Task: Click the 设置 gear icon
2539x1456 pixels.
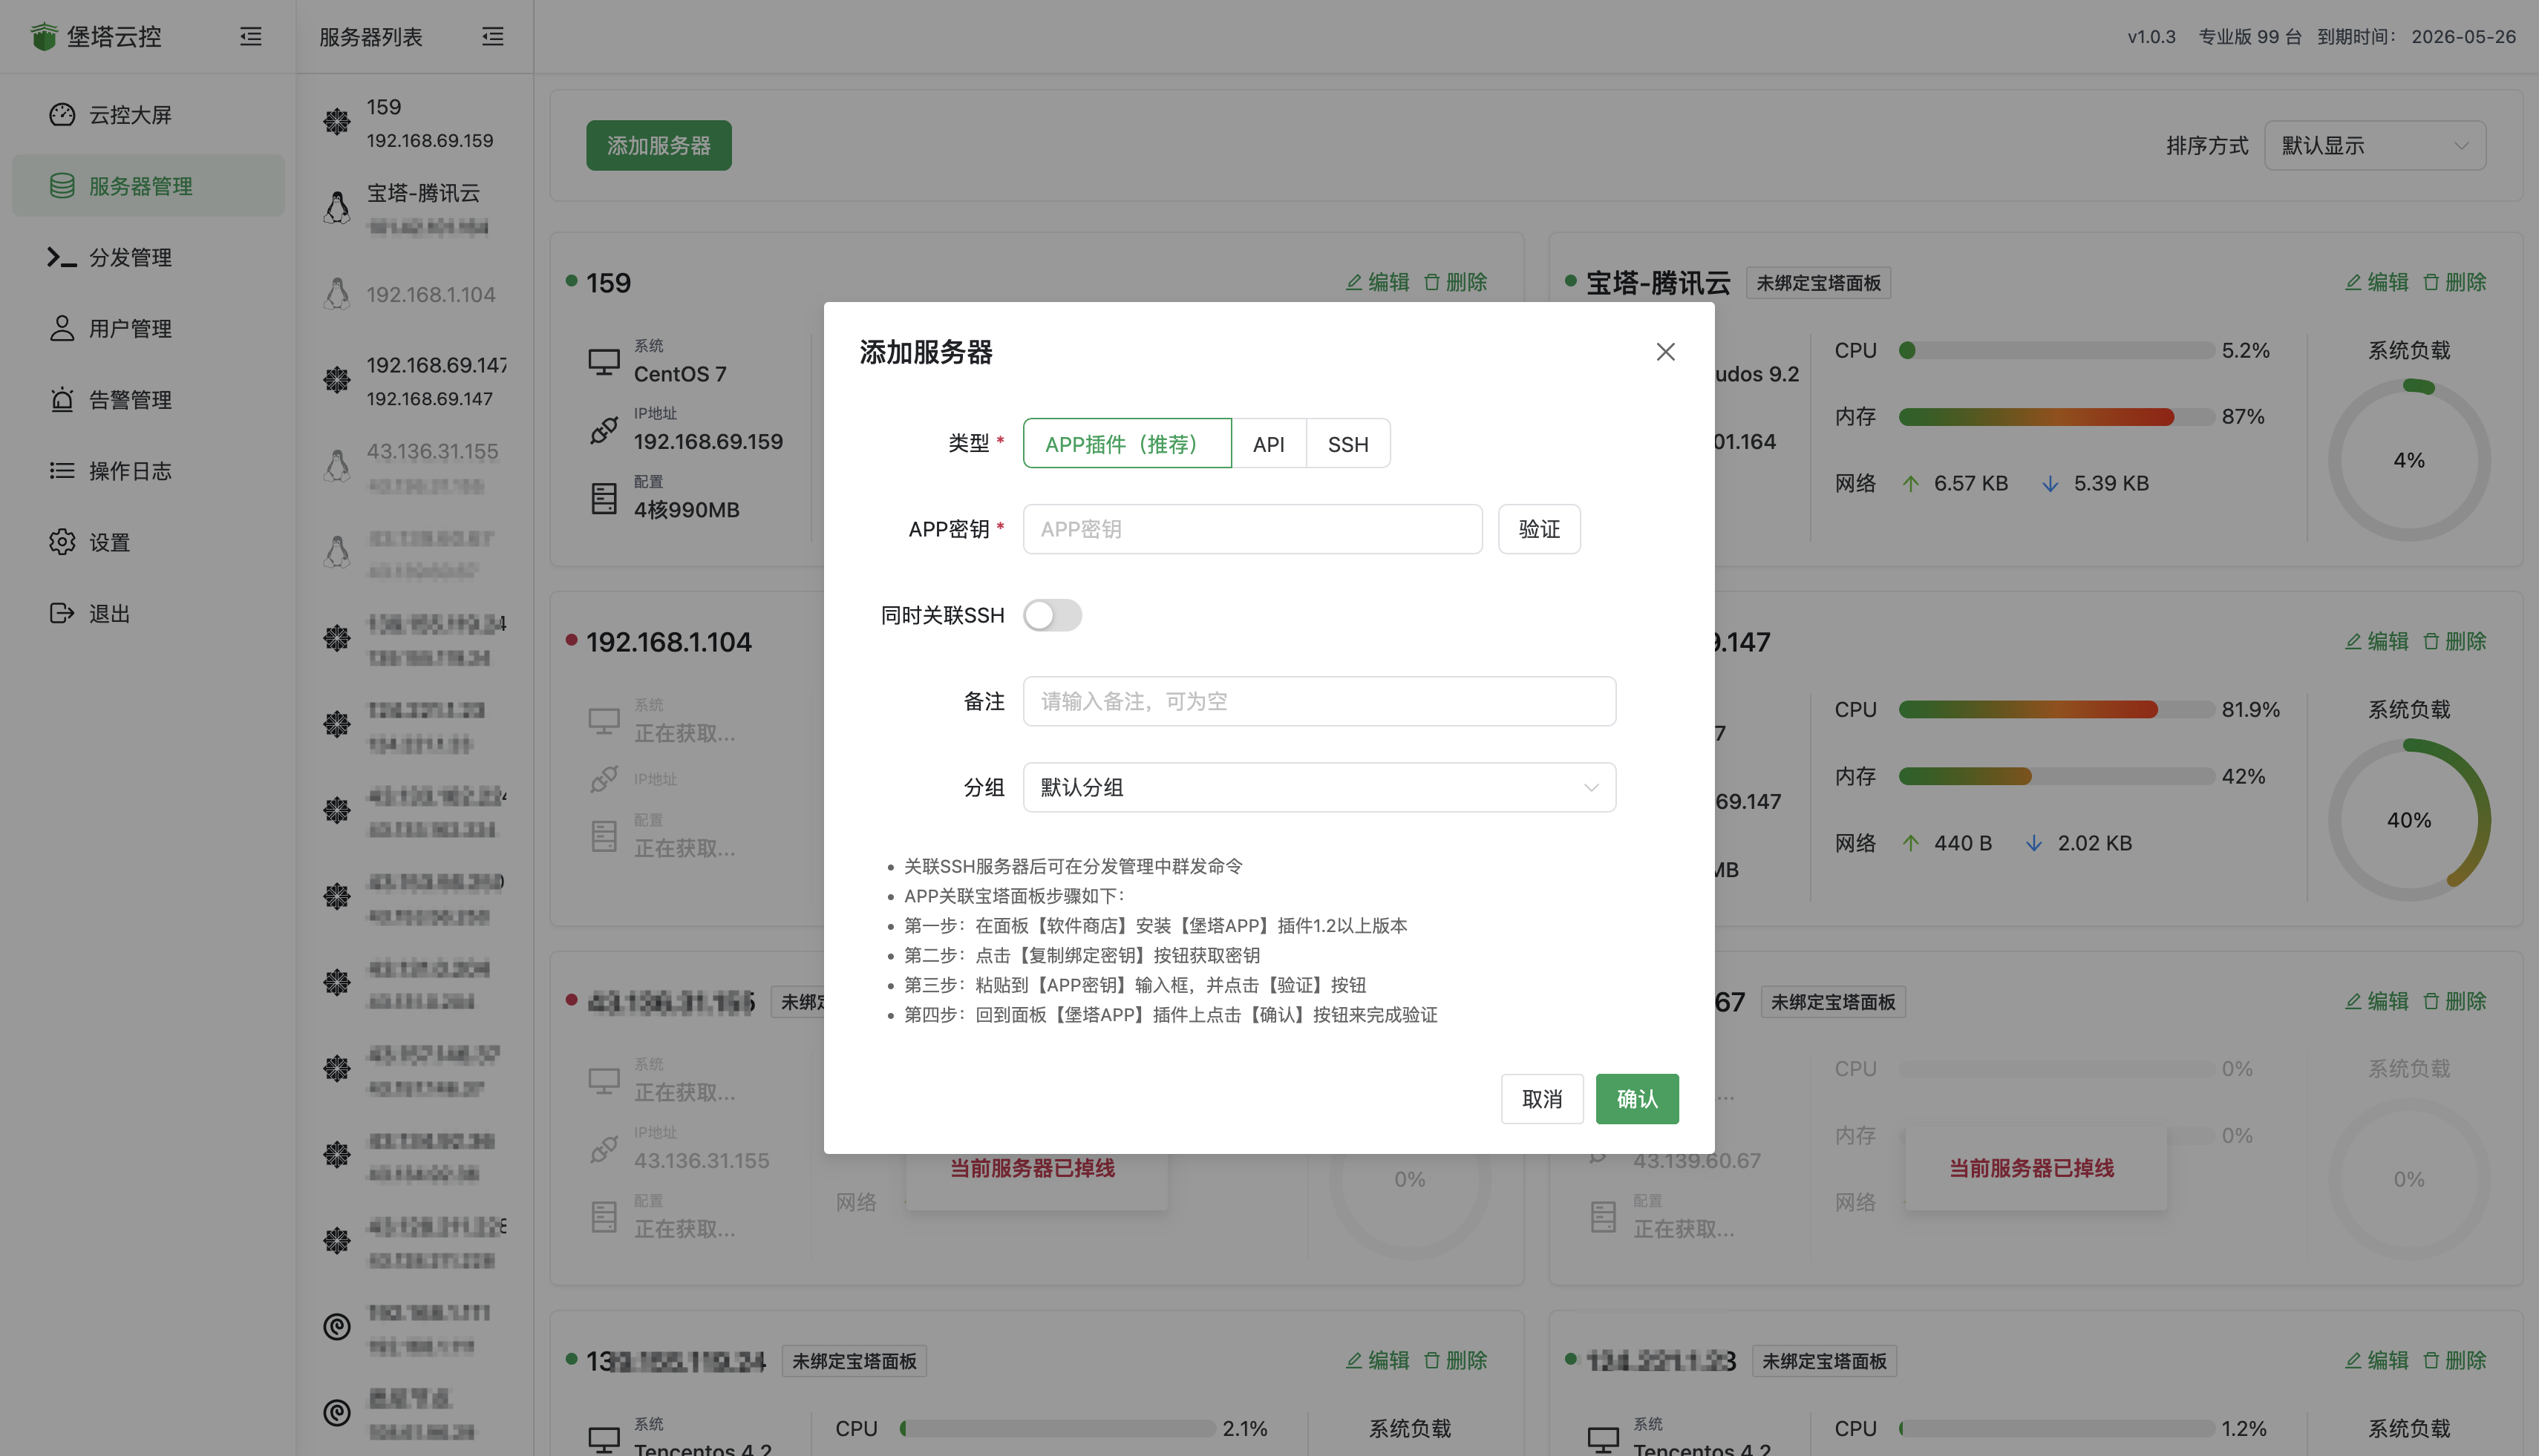Action: (62, 542)
